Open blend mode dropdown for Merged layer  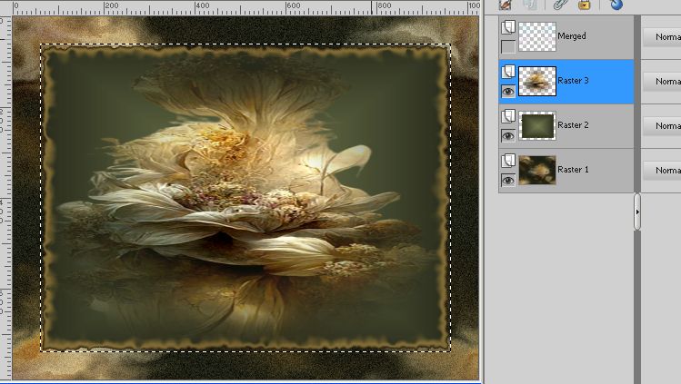coord(661,37)
